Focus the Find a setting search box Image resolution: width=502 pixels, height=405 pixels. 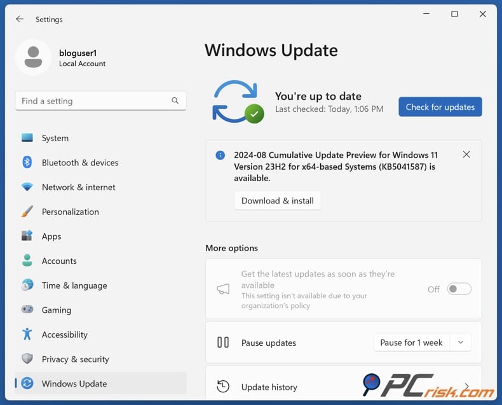[x=101, y=101]
